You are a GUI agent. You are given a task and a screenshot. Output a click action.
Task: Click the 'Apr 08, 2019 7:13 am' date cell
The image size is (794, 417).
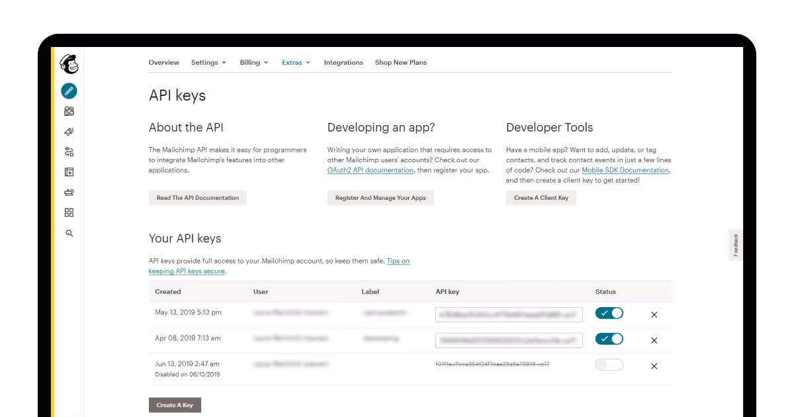[x=188, y=338]
